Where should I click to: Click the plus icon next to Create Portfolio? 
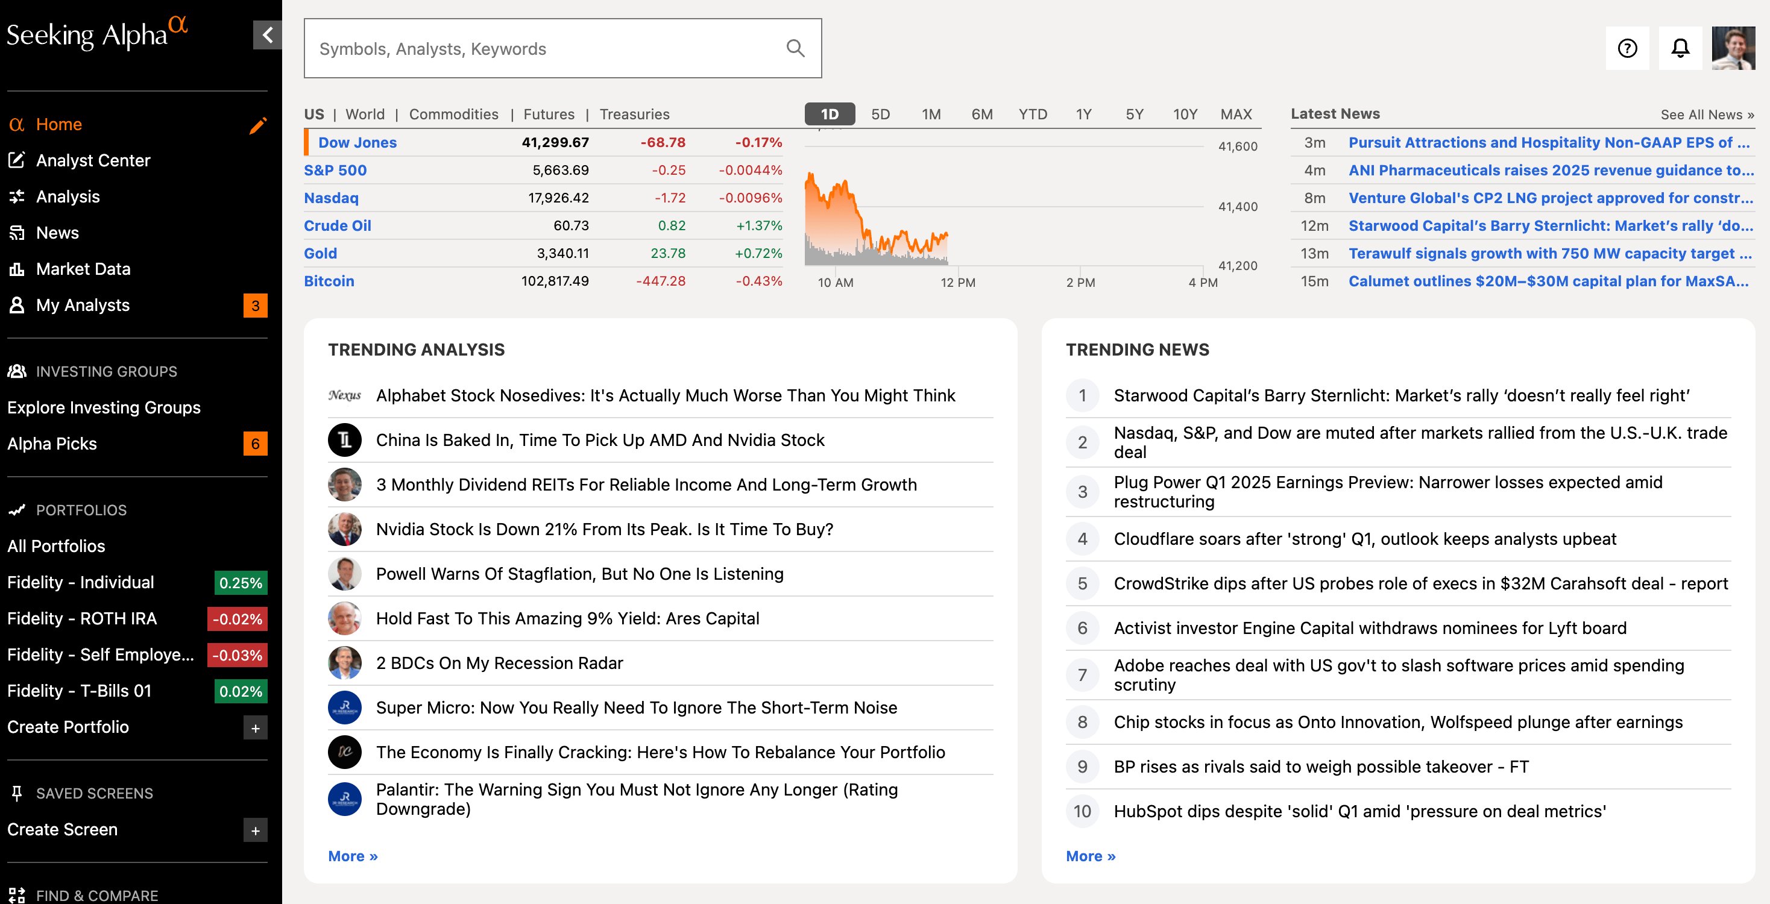click(255, 728)
